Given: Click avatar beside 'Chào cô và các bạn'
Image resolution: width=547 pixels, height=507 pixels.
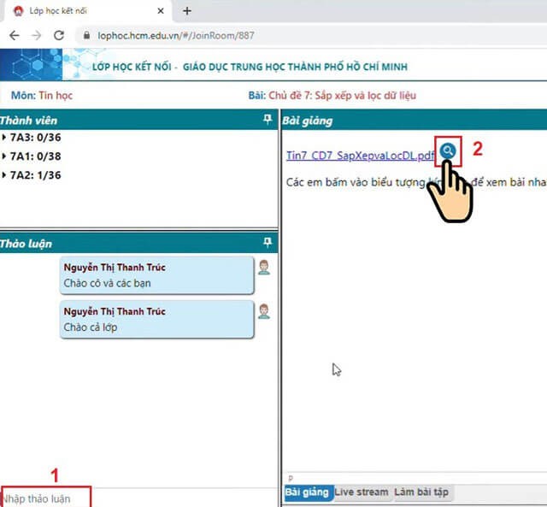Looking at the screenshot, I should point(264,268).
